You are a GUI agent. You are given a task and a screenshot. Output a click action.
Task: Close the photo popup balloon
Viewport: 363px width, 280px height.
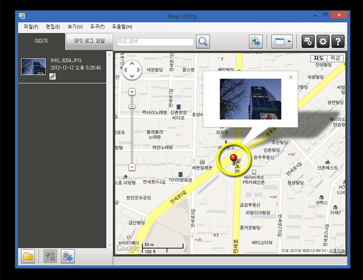pos(291,77)
